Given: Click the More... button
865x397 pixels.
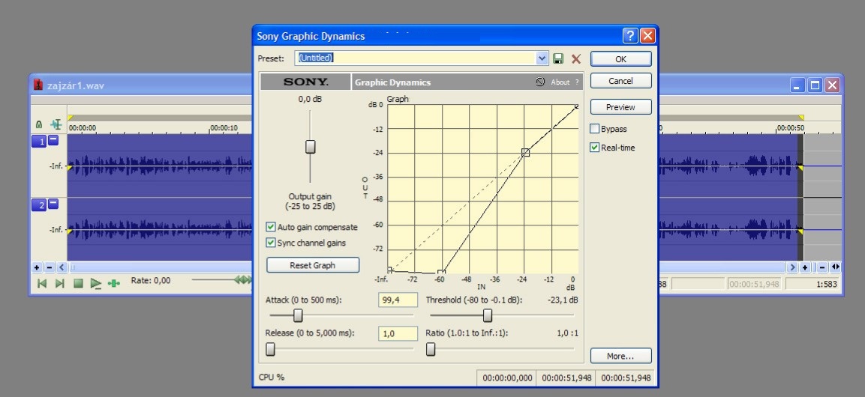Looking at the screenshot, I should click(620, 357).
